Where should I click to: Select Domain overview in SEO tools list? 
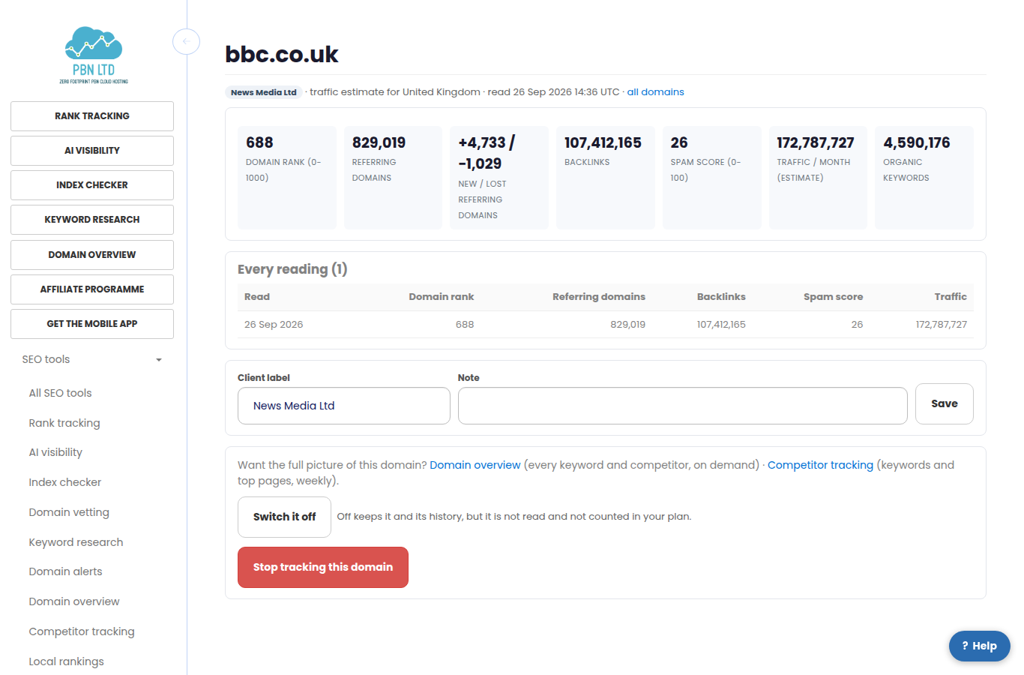pos(74,601)
